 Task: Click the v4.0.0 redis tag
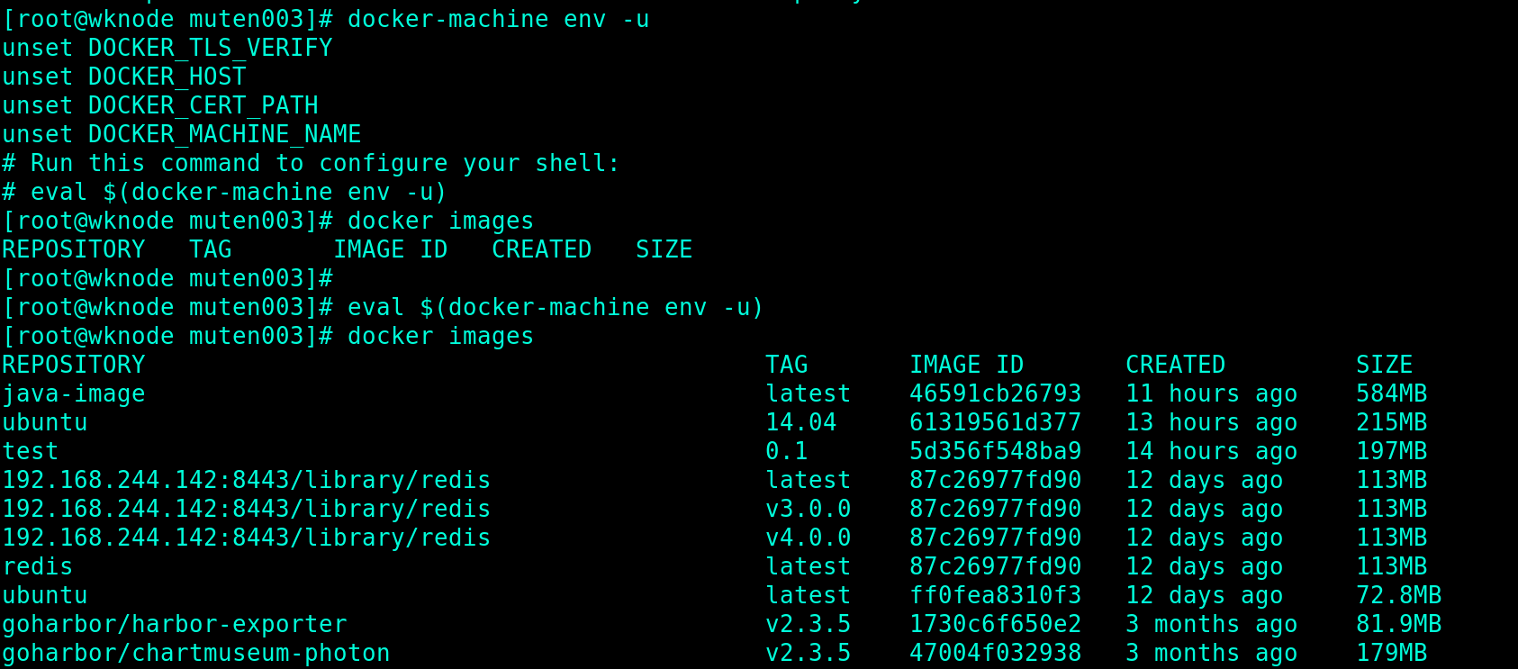point(808,538)
